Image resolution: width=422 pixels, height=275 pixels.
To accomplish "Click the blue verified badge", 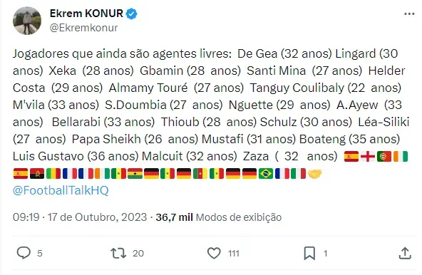I will click(x=131, y=14).
